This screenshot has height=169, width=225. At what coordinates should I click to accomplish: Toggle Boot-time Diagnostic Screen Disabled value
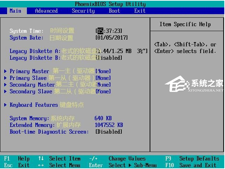coord(109,132)
